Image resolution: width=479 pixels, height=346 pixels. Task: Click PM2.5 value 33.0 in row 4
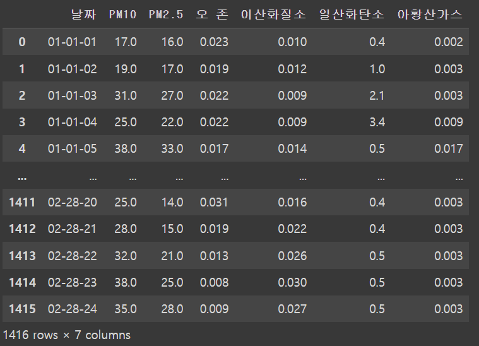click(x=172, y=148)
